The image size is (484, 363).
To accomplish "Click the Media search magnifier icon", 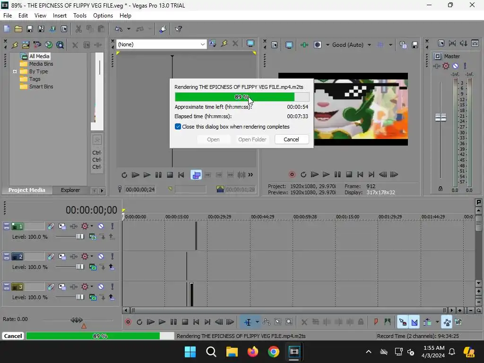I will 60,45.
